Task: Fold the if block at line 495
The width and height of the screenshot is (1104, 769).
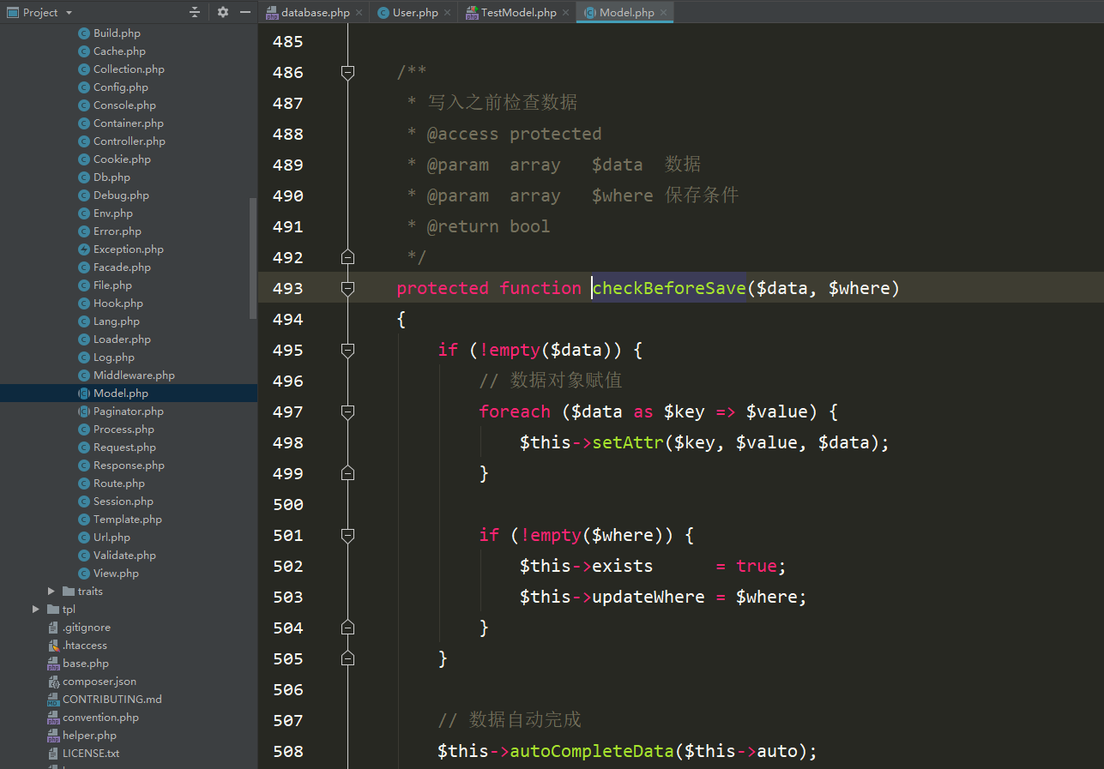Action: point(347,350)
